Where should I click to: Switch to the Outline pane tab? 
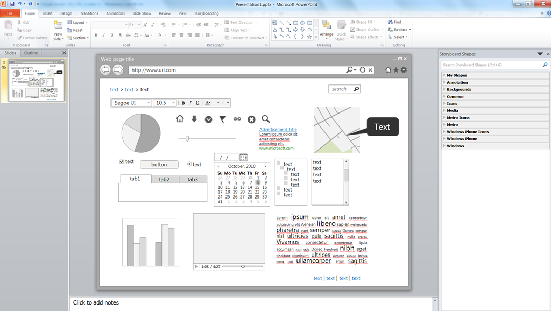31,53
